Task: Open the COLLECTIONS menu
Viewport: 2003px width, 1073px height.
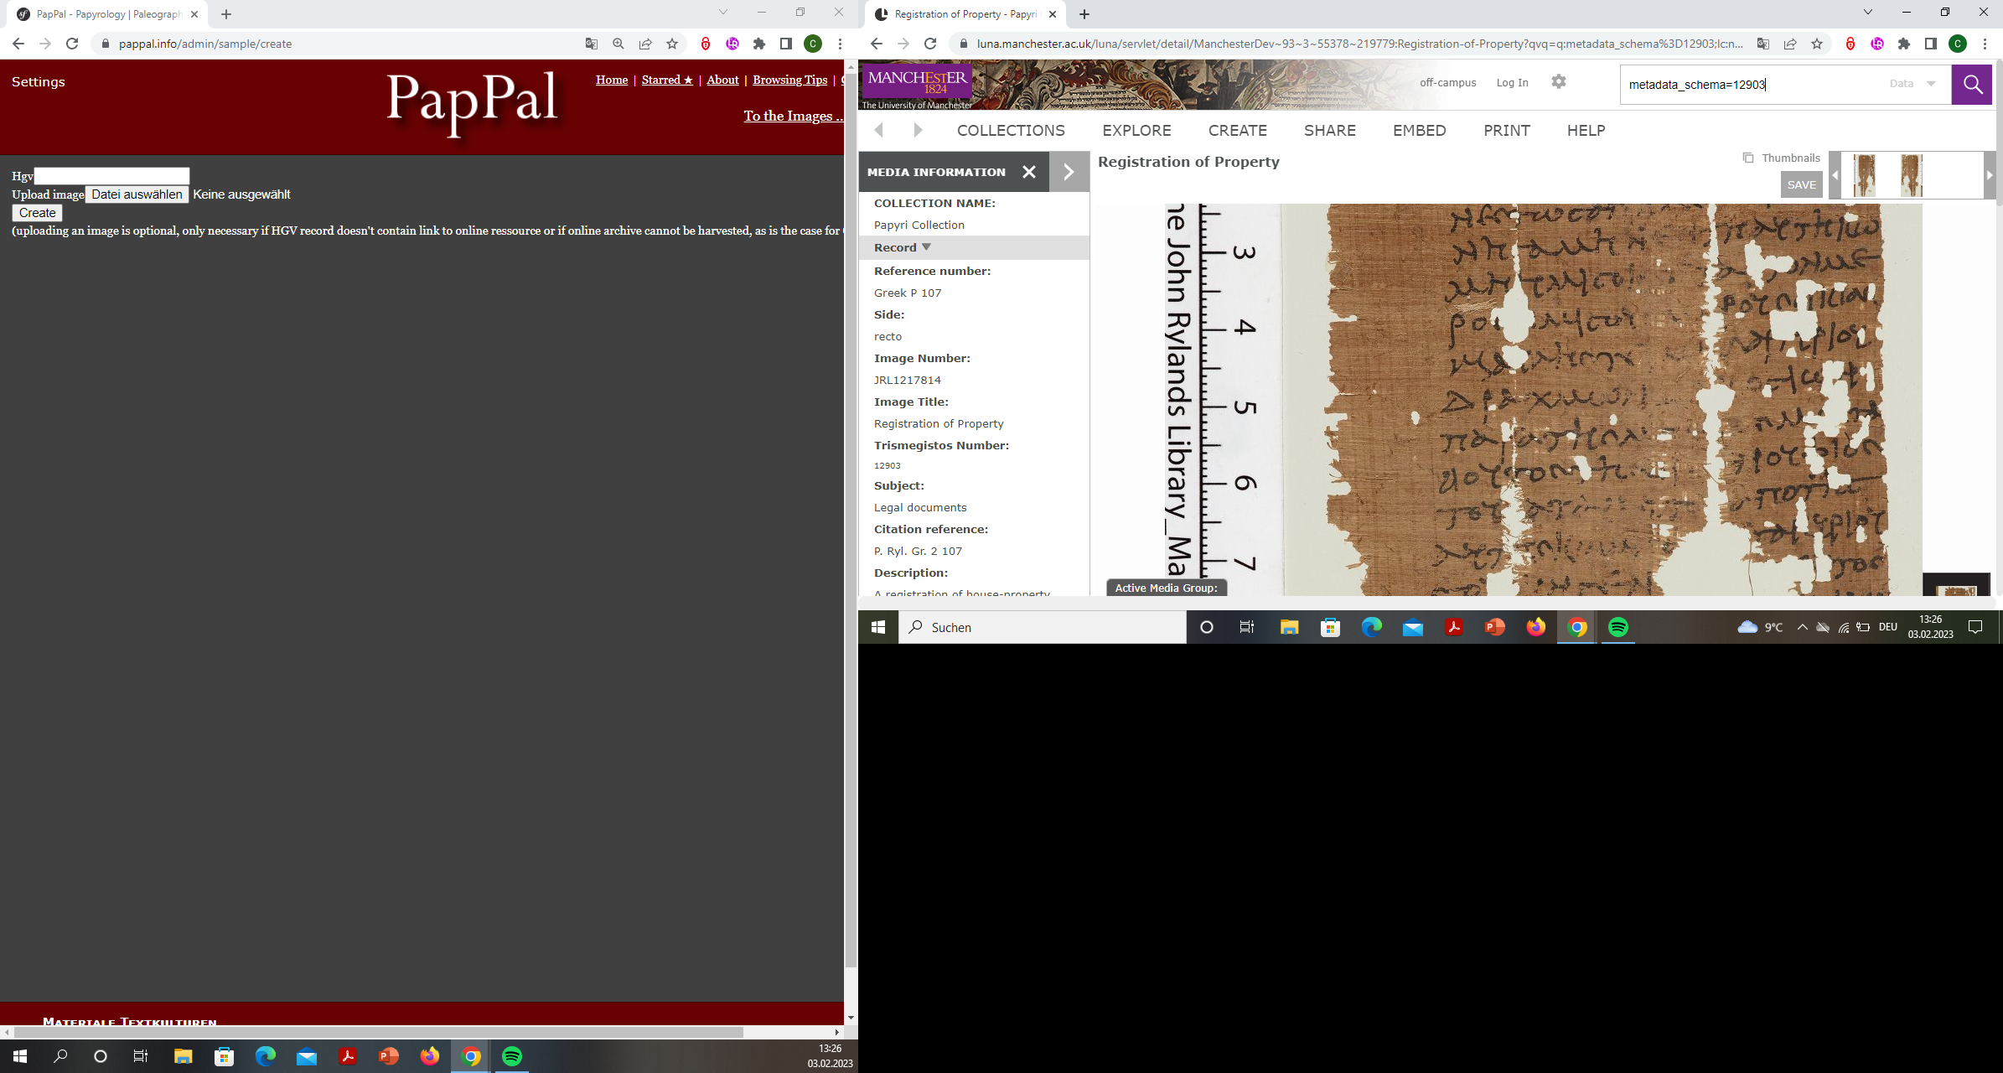Action: tap(1011, 130)
